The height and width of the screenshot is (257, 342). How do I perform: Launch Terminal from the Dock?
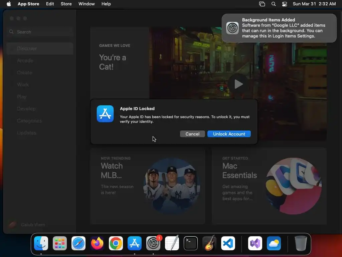191,243
